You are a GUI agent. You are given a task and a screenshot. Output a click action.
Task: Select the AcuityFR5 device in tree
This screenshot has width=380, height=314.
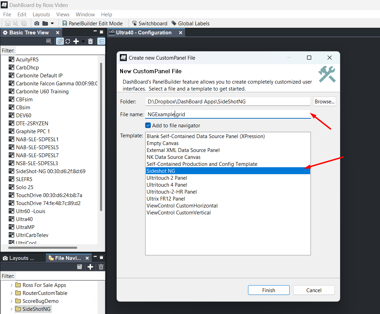pyautogui.click(x=27, y=60)
